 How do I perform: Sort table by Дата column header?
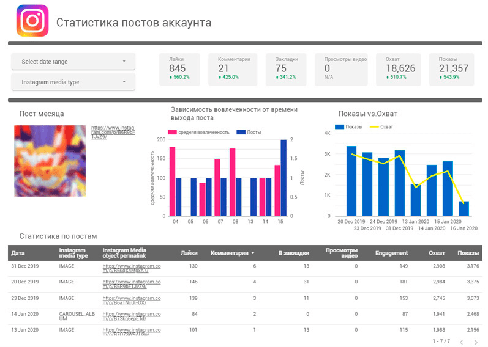pos(18,252)
